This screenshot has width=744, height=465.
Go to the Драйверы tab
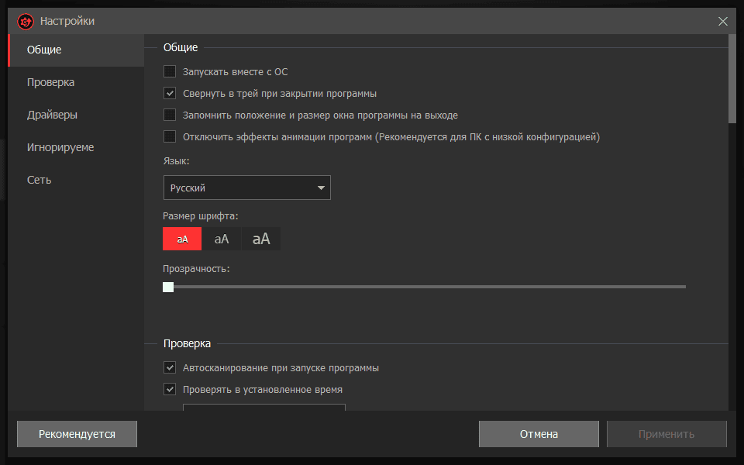[52, 115]
